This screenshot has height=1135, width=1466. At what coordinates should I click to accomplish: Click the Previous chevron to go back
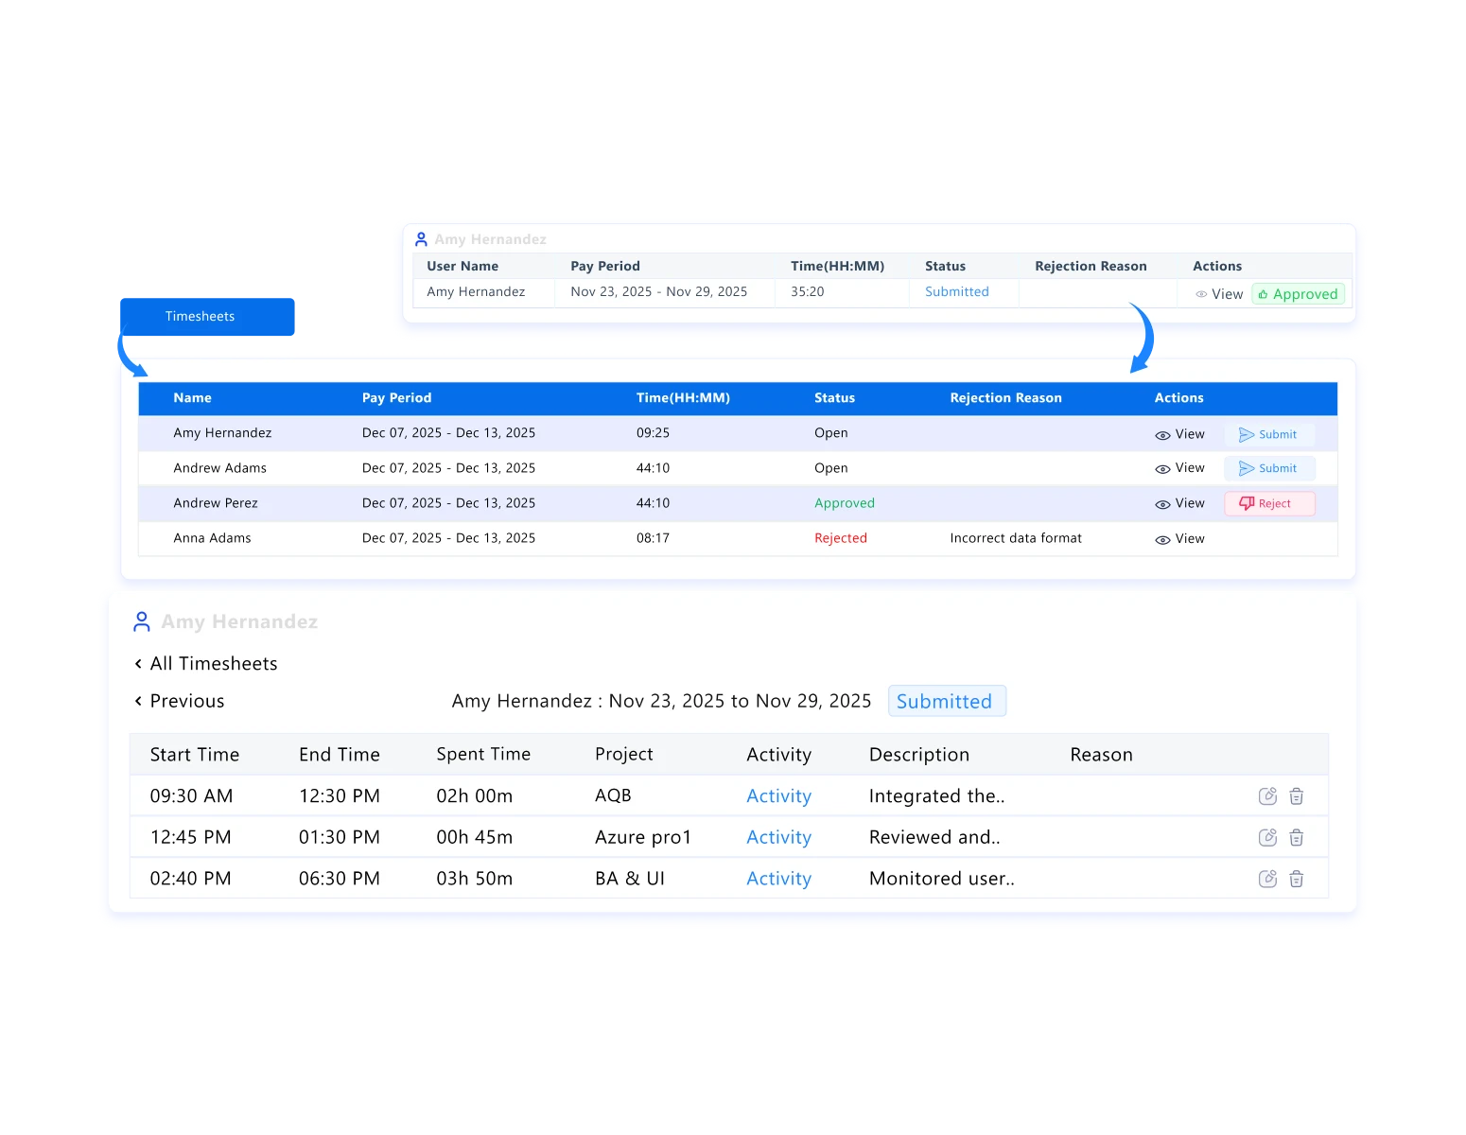click(x=138, y=701)
